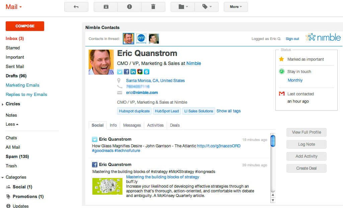Switch to the Deals tab
The image size is (343, 208).
(175, 125)
